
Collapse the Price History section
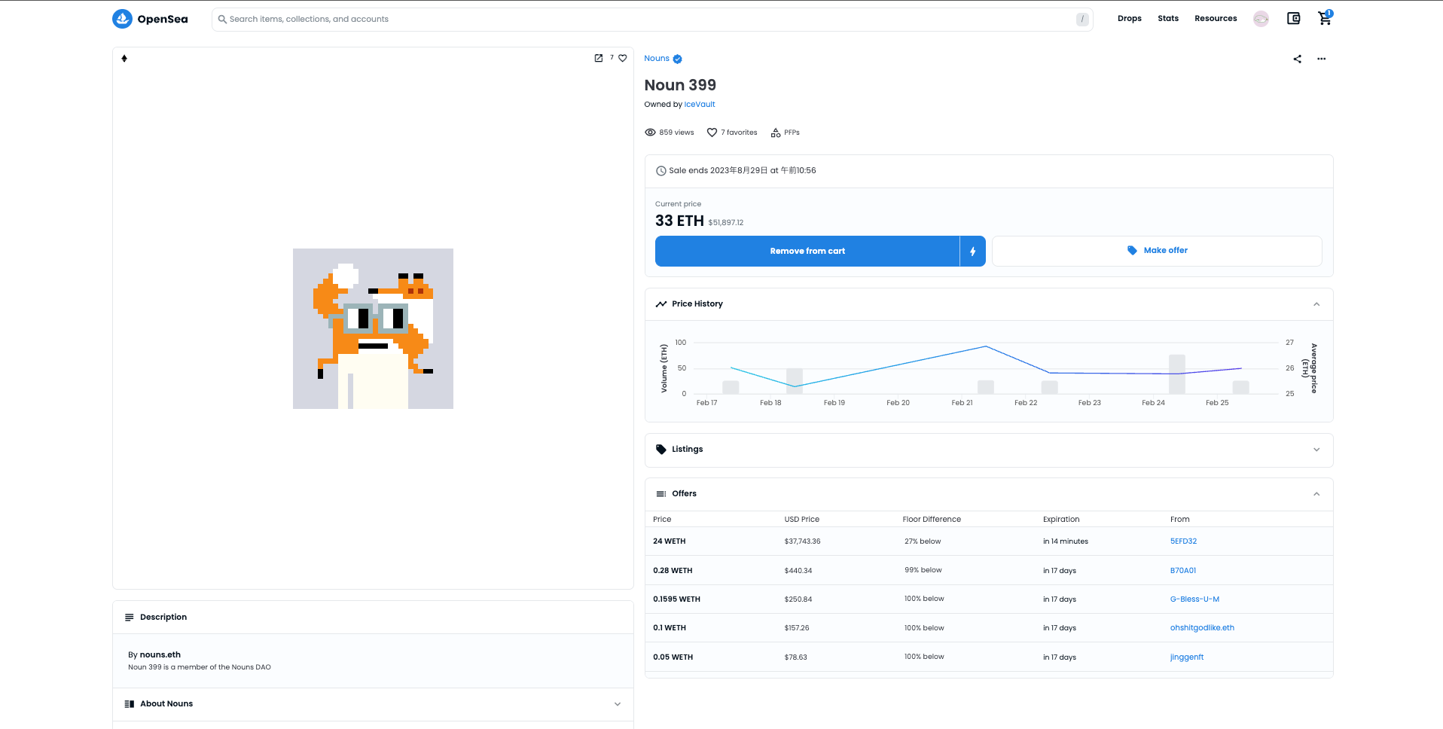click(1316, 304)
